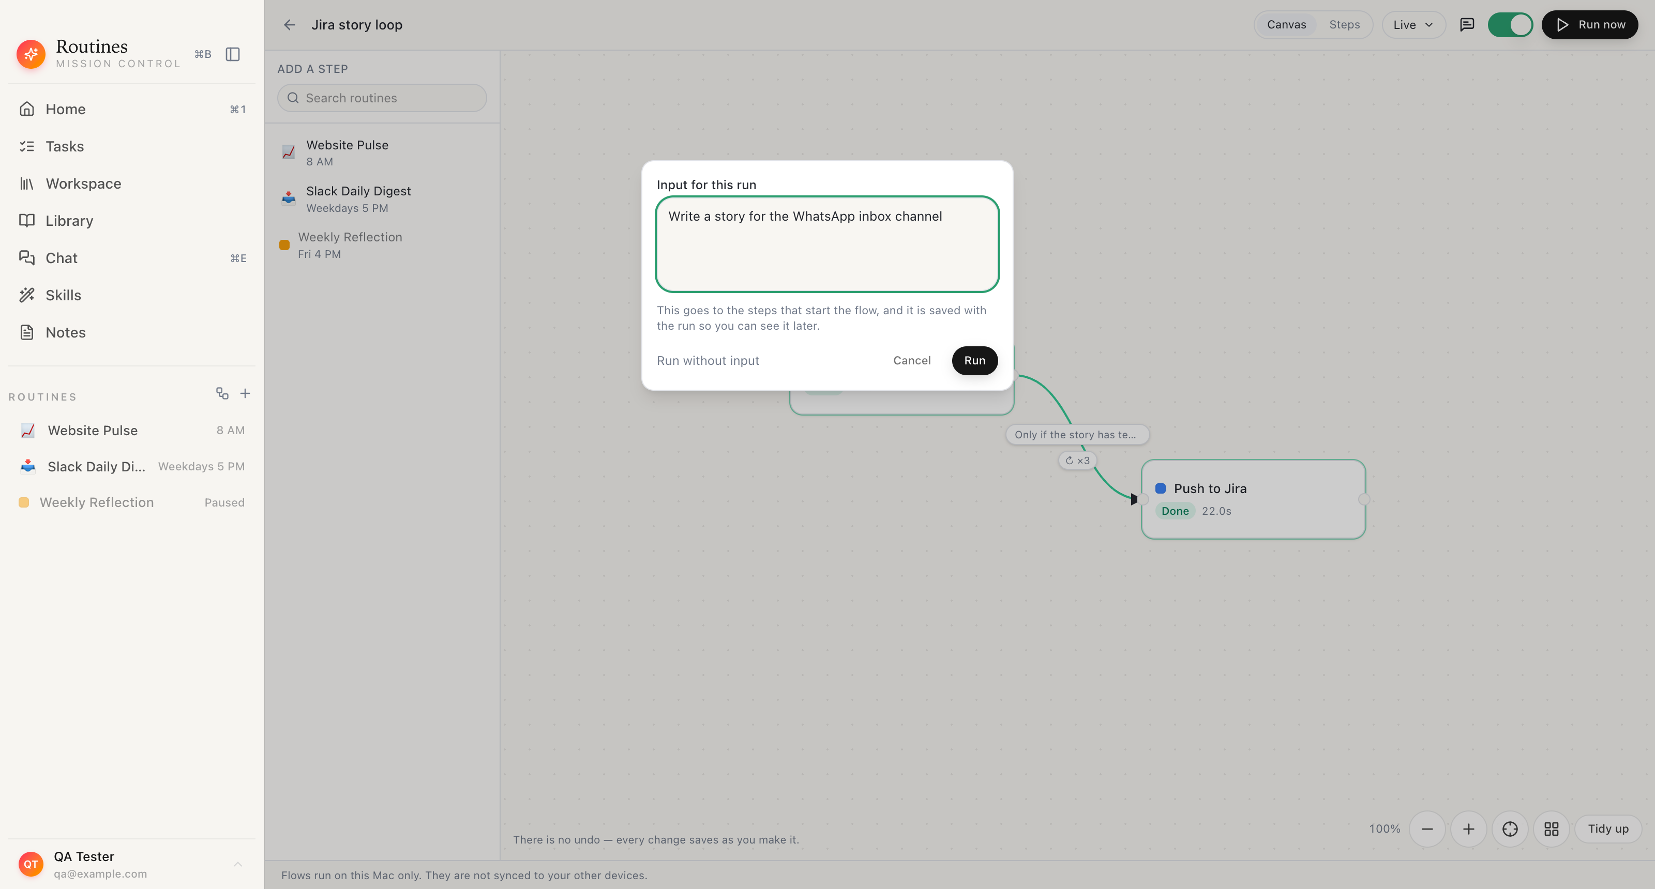Click Website Pulse chart icon in step list

[x=289, y=153]
